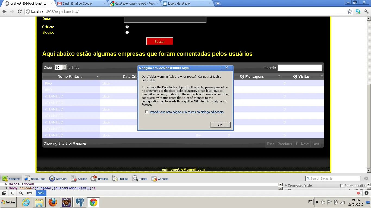Open the Audits panel in DevTools
The height and width of the screenshot is (208, 371).
pos(140,179)
